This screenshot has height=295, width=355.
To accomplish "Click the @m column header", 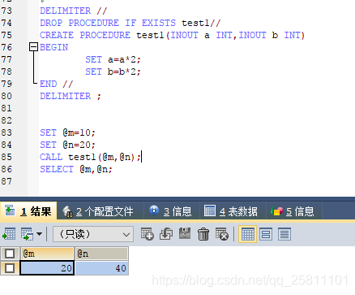I will (47, 254).
